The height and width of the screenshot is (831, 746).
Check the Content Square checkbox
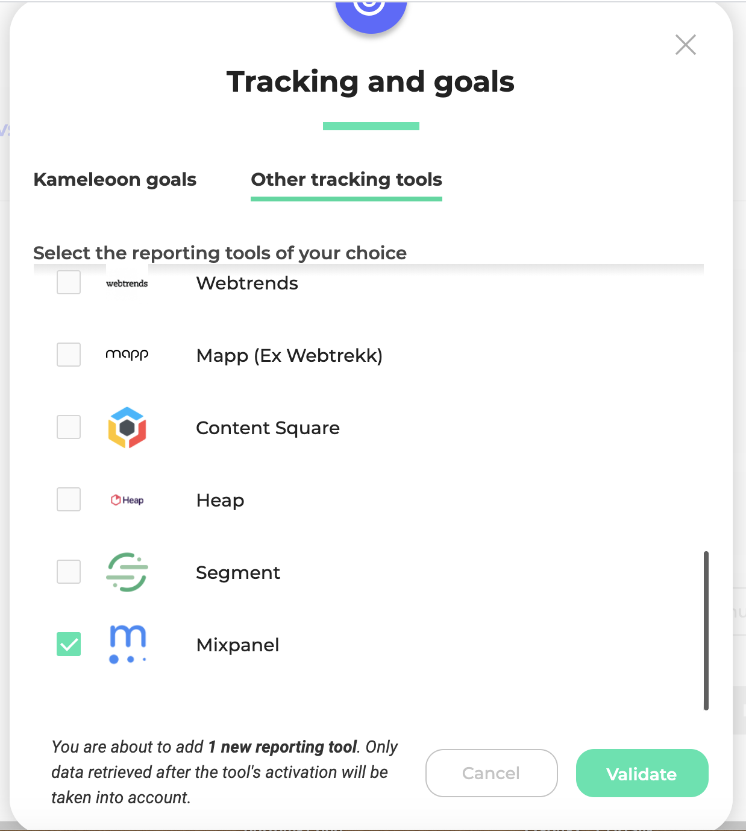coord(69,427)
